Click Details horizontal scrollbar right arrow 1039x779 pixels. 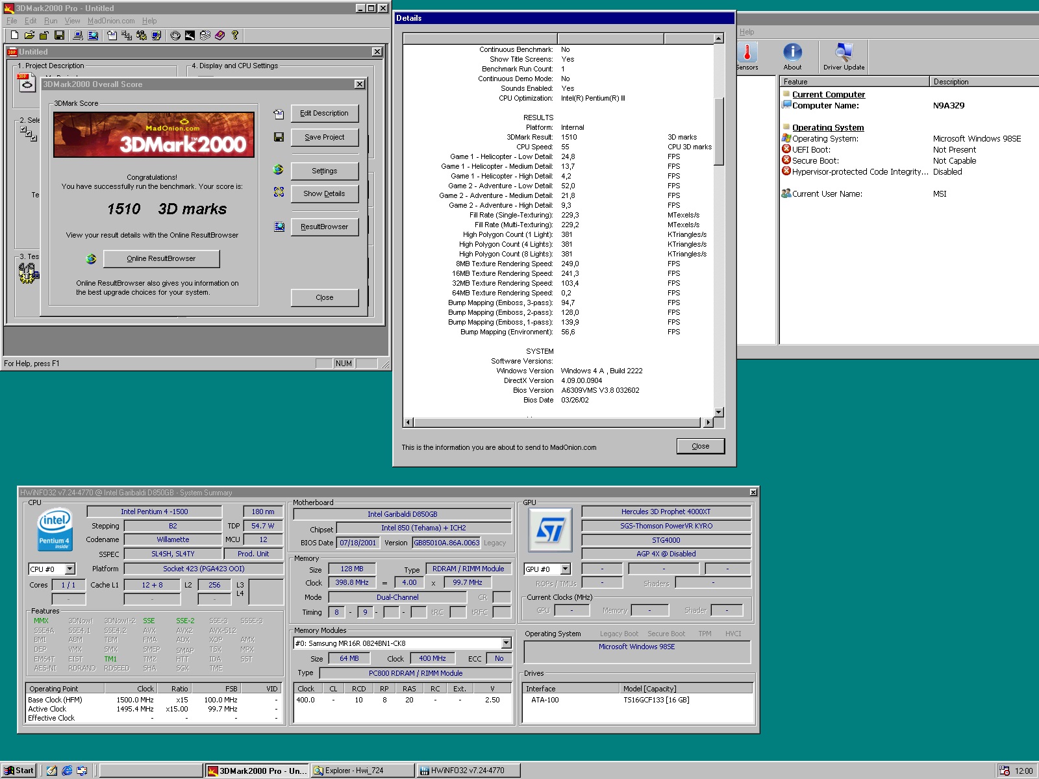pyautogui.click(x=708, y=423)
